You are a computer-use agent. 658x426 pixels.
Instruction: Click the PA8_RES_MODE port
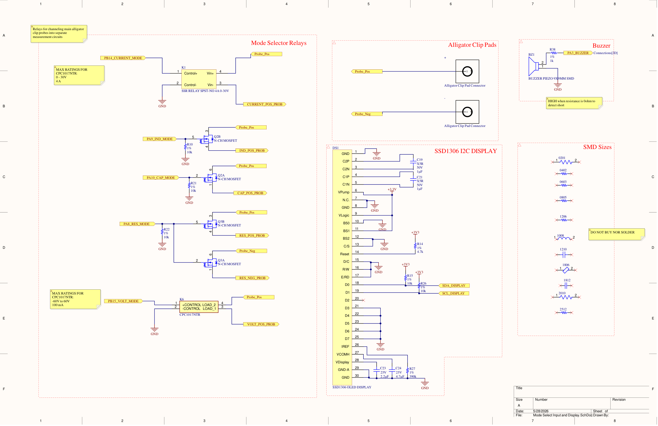coord(137,224)
